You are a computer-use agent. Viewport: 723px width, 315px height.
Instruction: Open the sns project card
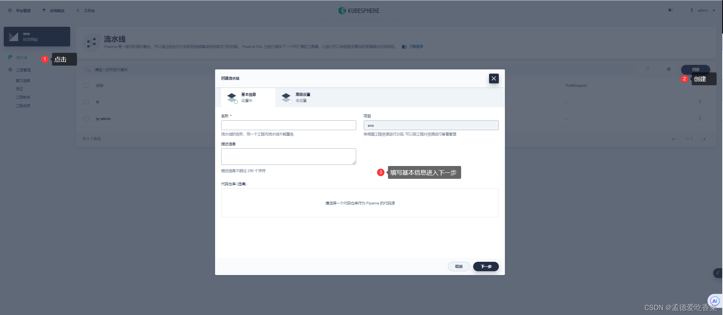37,37
